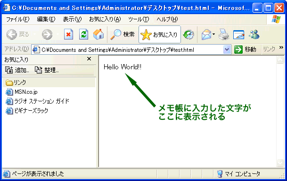Refresh the page with the green arrows icon
The height and width of the screenshot is (181, 287).
tap(83, 34)
